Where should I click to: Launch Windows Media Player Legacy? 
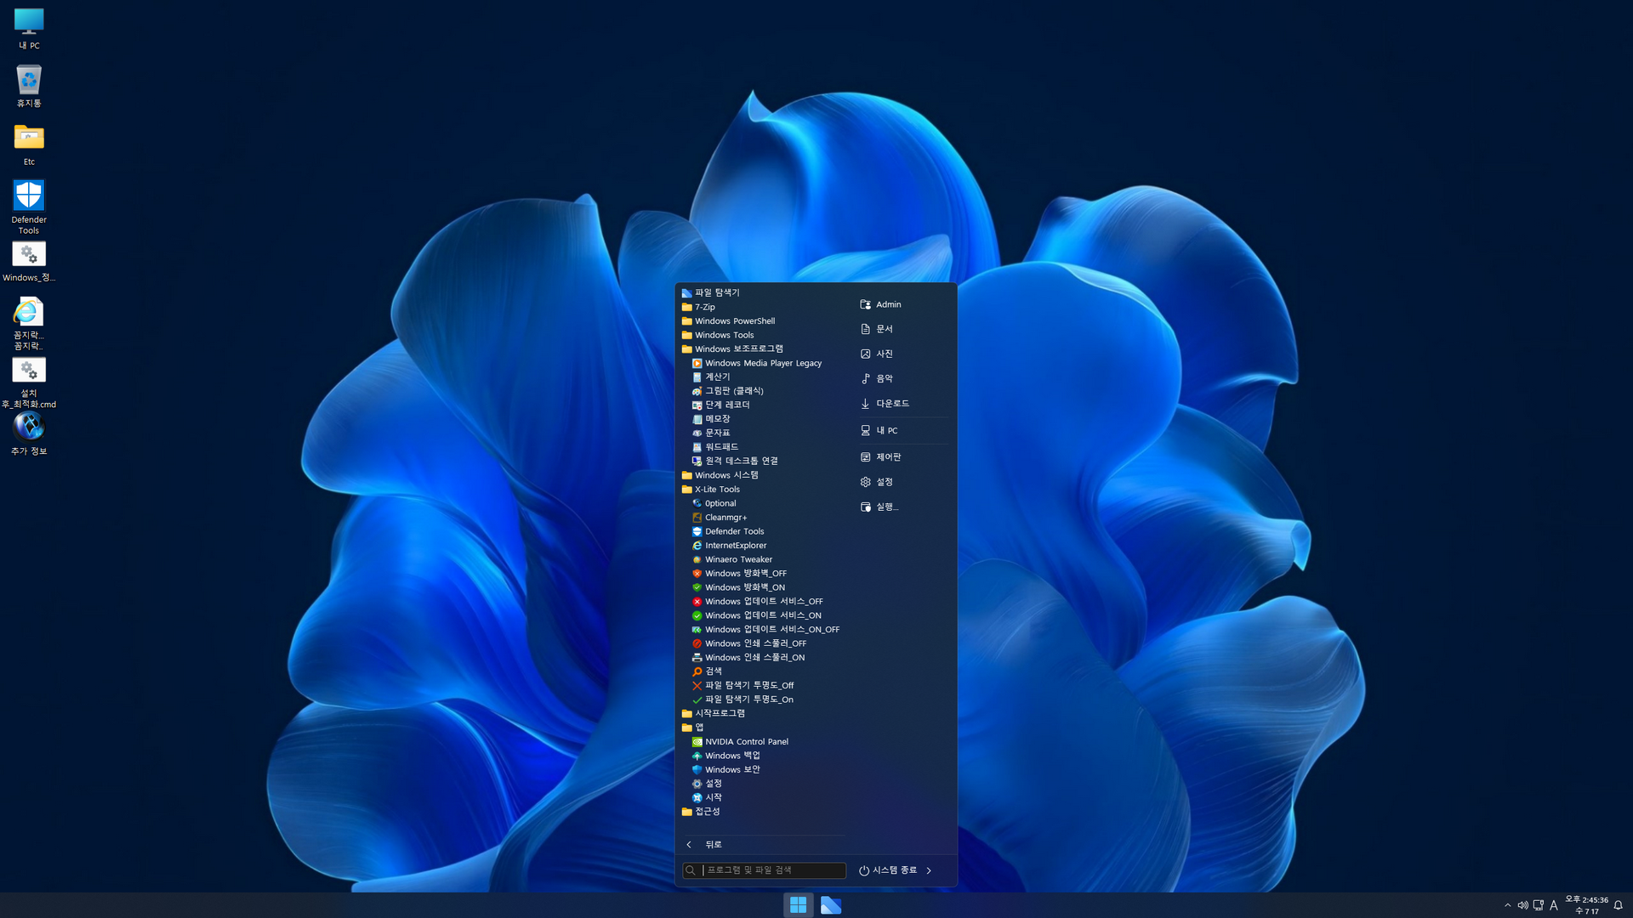pos(762,363)
